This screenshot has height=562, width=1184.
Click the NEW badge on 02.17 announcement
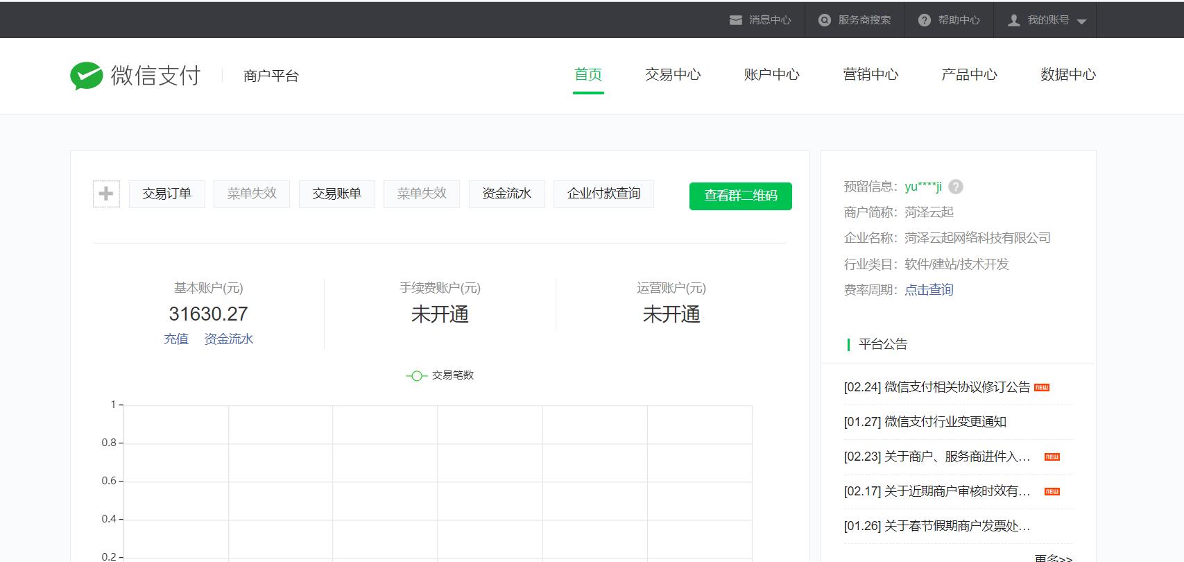[x=1052, y=491]
